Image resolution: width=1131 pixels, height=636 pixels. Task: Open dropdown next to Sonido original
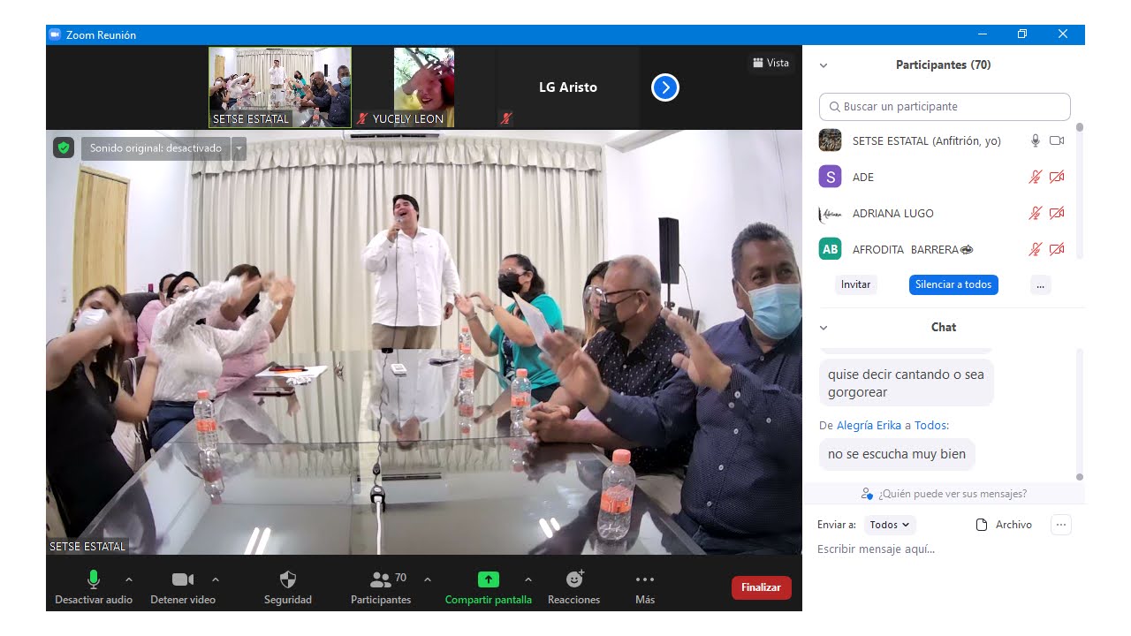coord(239,148)
